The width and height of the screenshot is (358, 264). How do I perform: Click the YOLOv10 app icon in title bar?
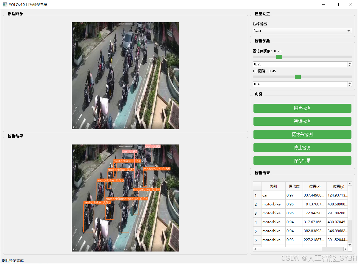point(4,4)
